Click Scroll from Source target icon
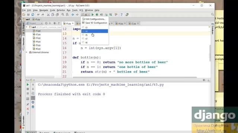 (46, 23)
